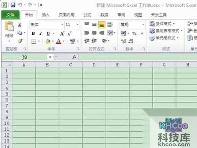197x148 pixels.
Task: Click the Copy icon
Action: pyautogui.click(x=20, y=33)
